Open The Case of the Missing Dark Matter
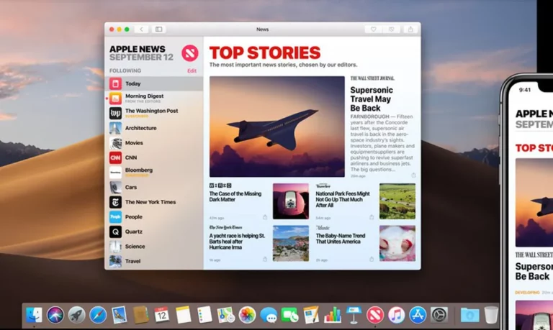Screen dimensions: 553x330 point(235,196)
